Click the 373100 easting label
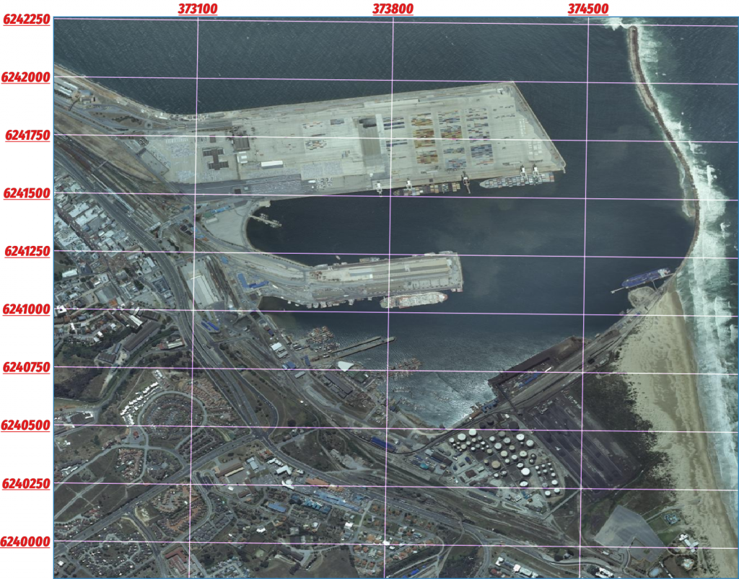Viewport: 739px width, 579px height. (x=198, y=9)
